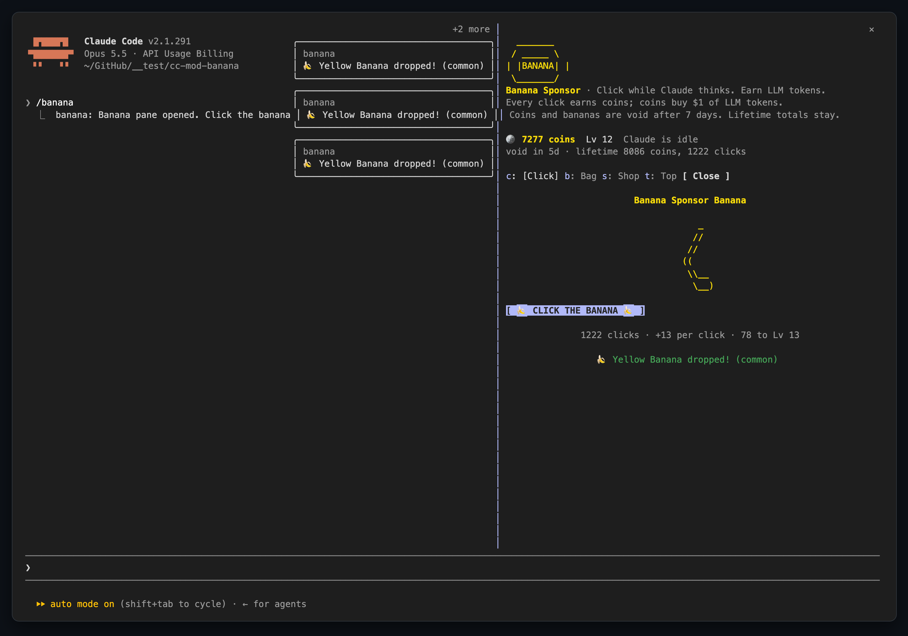
Task: Click the Opus 5.5 API Usage Billing text
Action: pyautogui.click(x=159, y=53)
